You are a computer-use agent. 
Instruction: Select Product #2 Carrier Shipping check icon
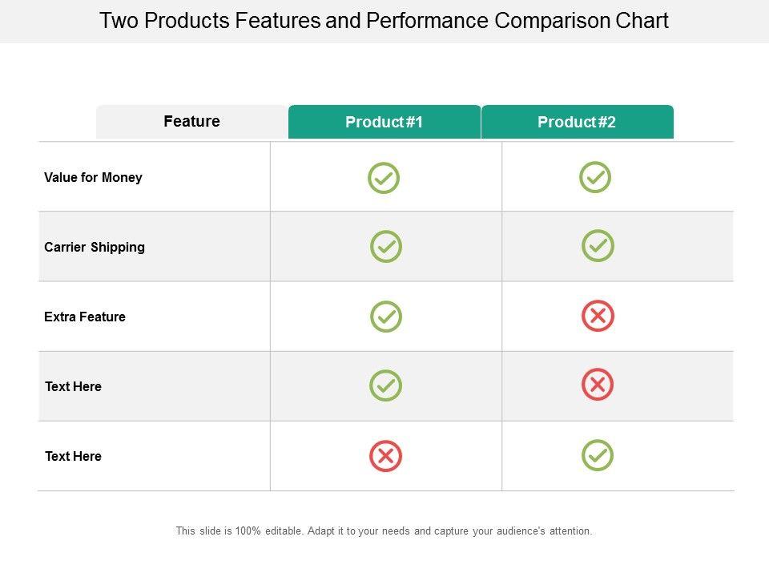598,246
